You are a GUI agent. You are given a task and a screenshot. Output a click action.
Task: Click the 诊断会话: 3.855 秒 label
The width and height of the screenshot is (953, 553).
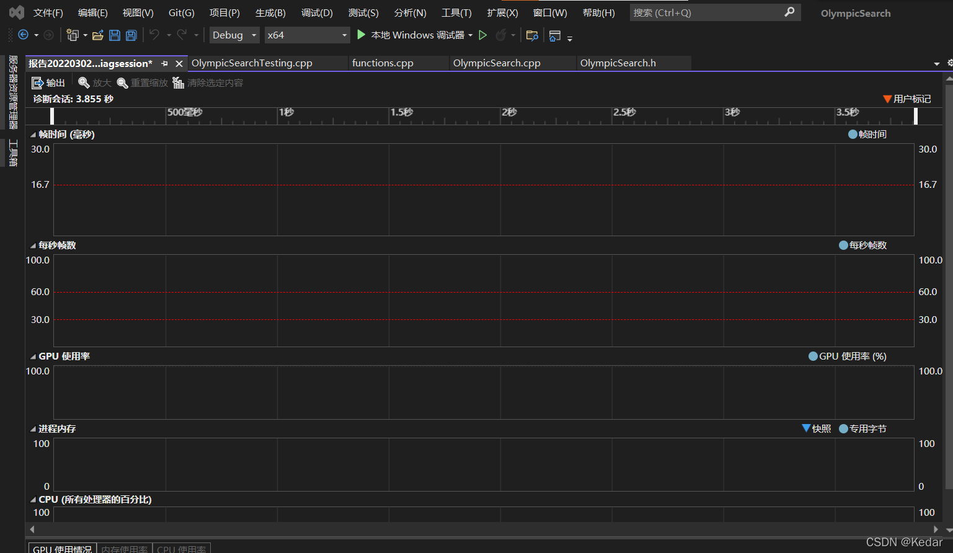click(73, 99)
